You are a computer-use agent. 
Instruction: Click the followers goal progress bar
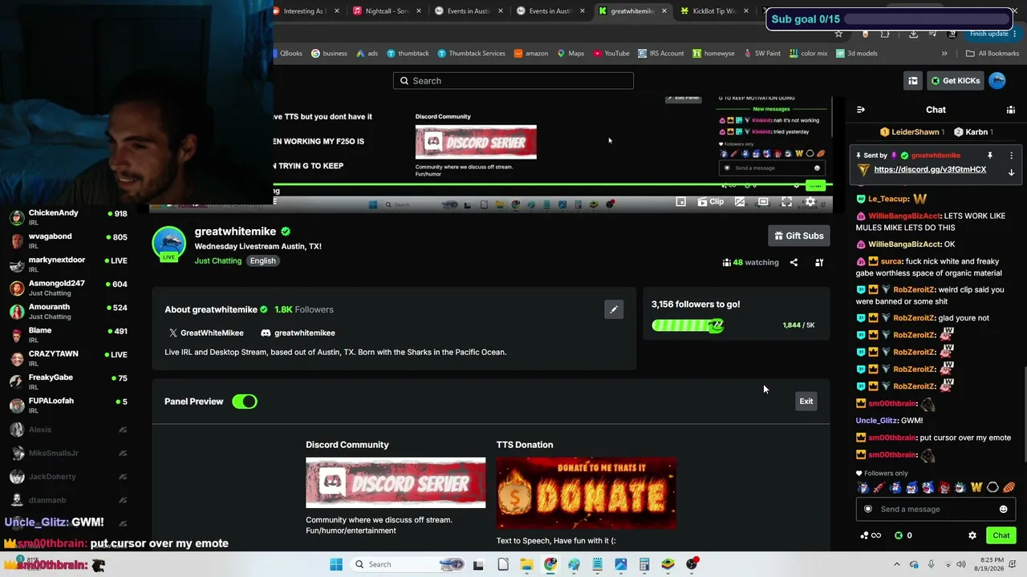688,325
